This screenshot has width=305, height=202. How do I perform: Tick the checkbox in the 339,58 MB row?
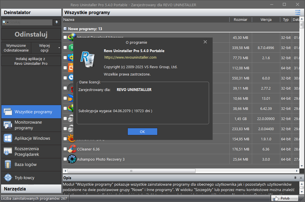coord(65,48)
